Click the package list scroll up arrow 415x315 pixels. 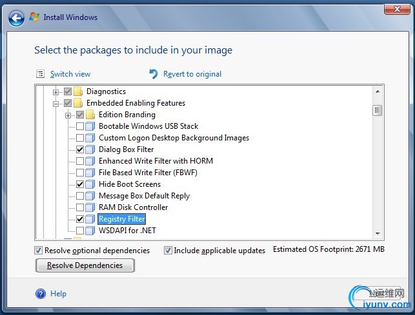point(378,91)
